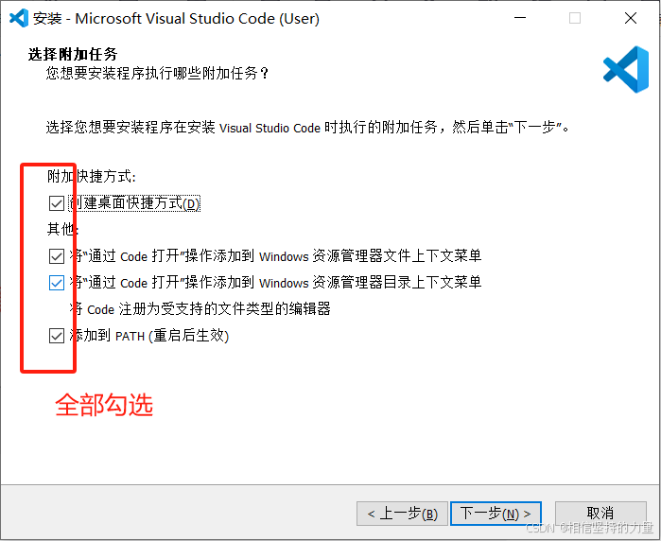Toggle checkbox for 资源管理器文件上下文菜单 option
661x541 pixels.
click(57, 256)
